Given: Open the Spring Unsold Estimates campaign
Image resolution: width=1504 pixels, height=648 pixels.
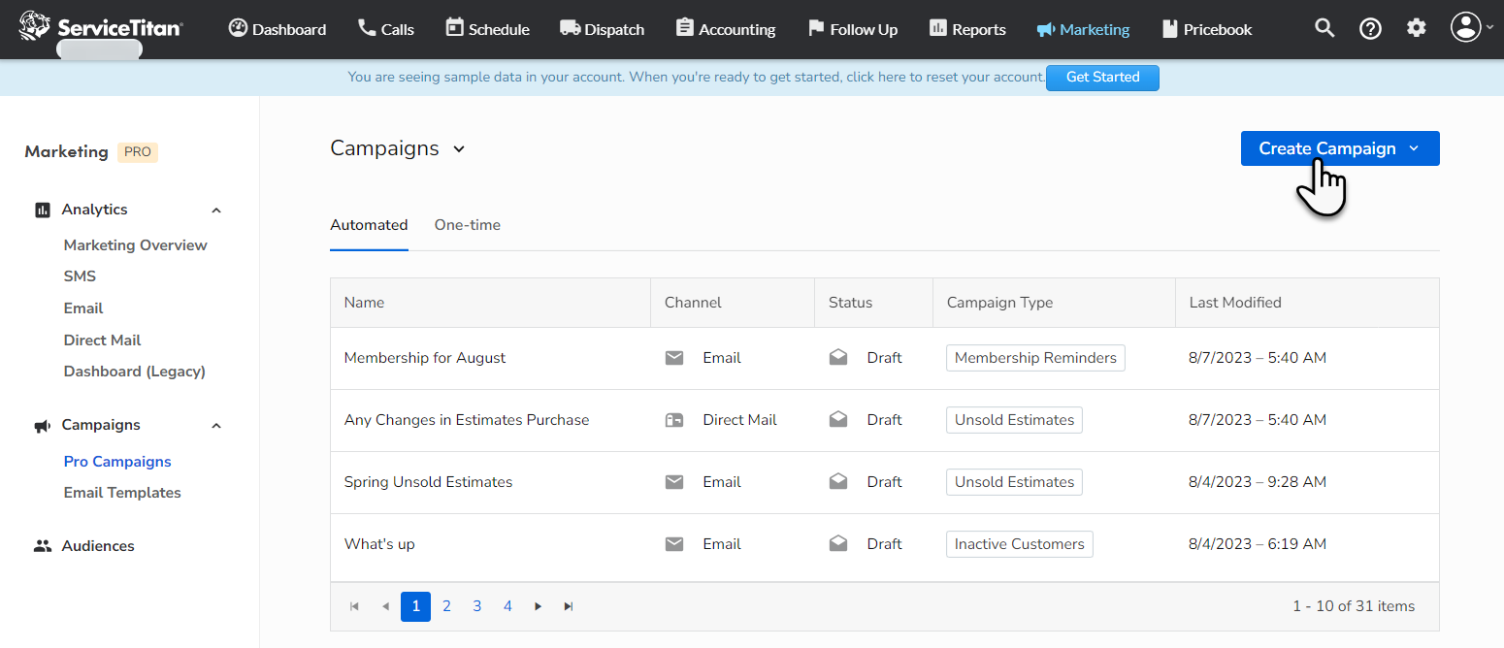Looking at the screenshot, I should (x=428, y=482).
